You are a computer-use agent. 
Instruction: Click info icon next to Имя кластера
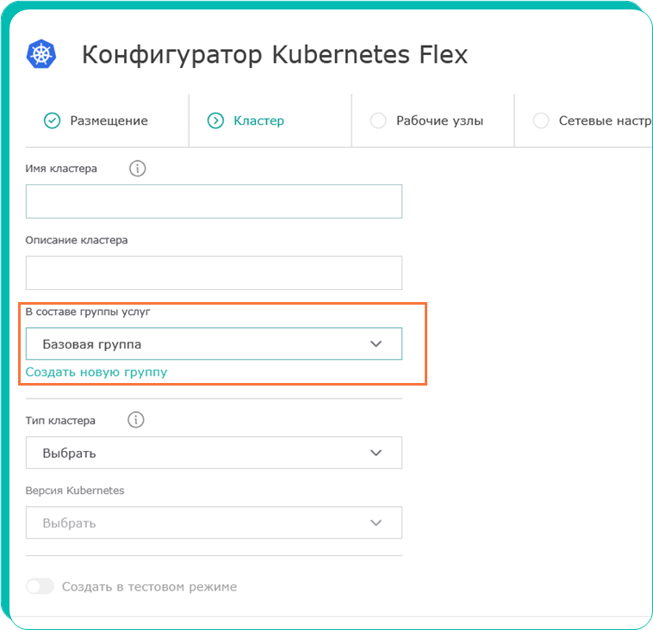tap(137, 169)
